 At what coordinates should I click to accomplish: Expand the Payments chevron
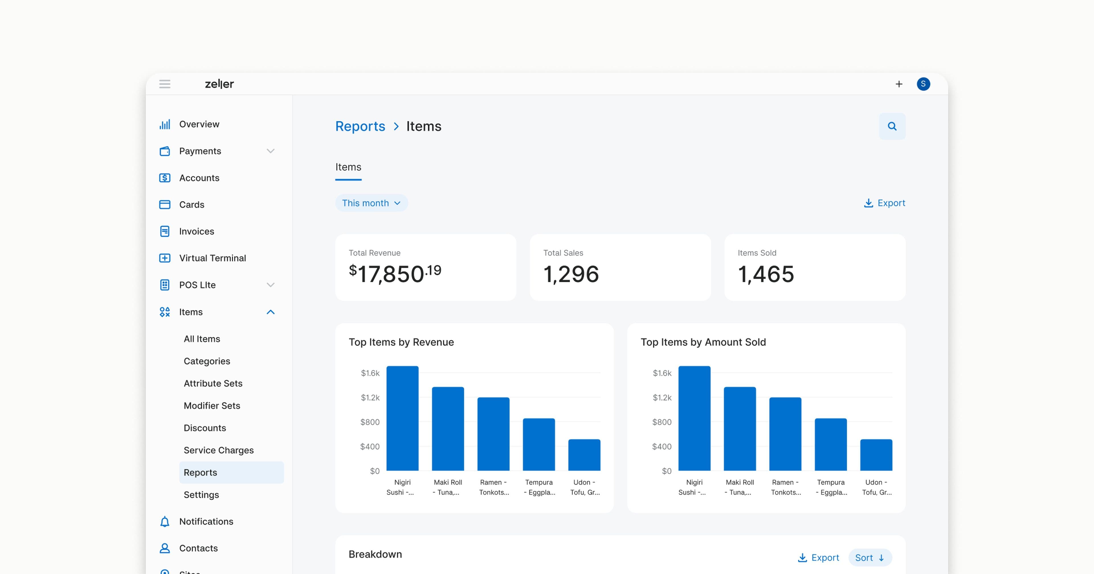[271, 151]
